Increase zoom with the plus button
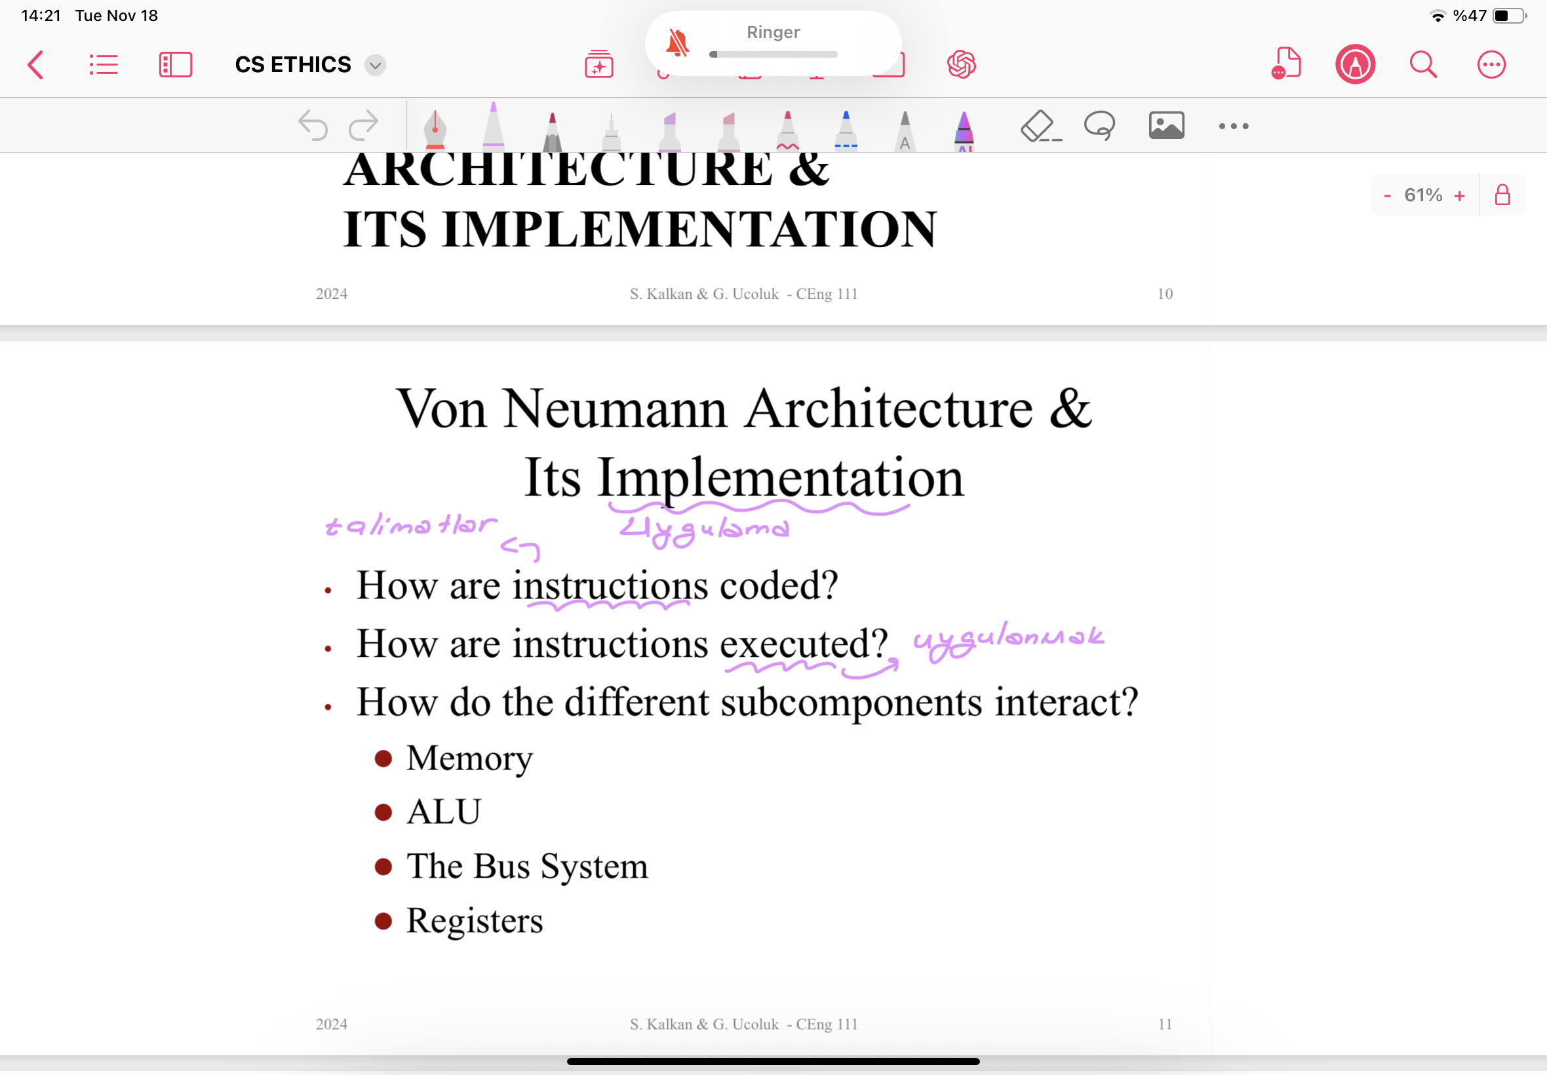The image size is (1547, 1075). [1459, 195]
